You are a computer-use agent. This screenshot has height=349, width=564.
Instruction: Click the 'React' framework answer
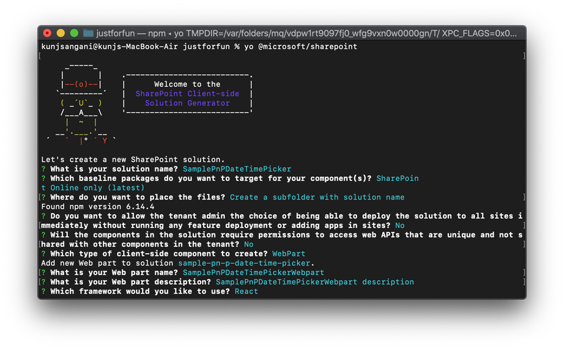tap(246, 291)
